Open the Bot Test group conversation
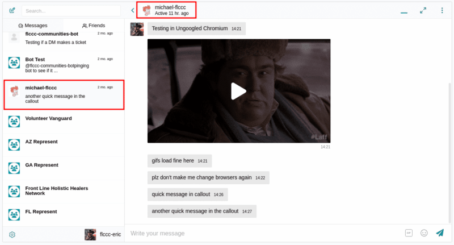 (64, 65)
